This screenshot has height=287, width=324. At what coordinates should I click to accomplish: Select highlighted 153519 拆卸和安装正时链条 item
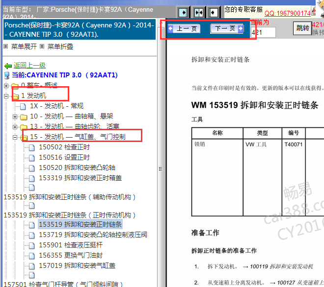pos(81,224)
